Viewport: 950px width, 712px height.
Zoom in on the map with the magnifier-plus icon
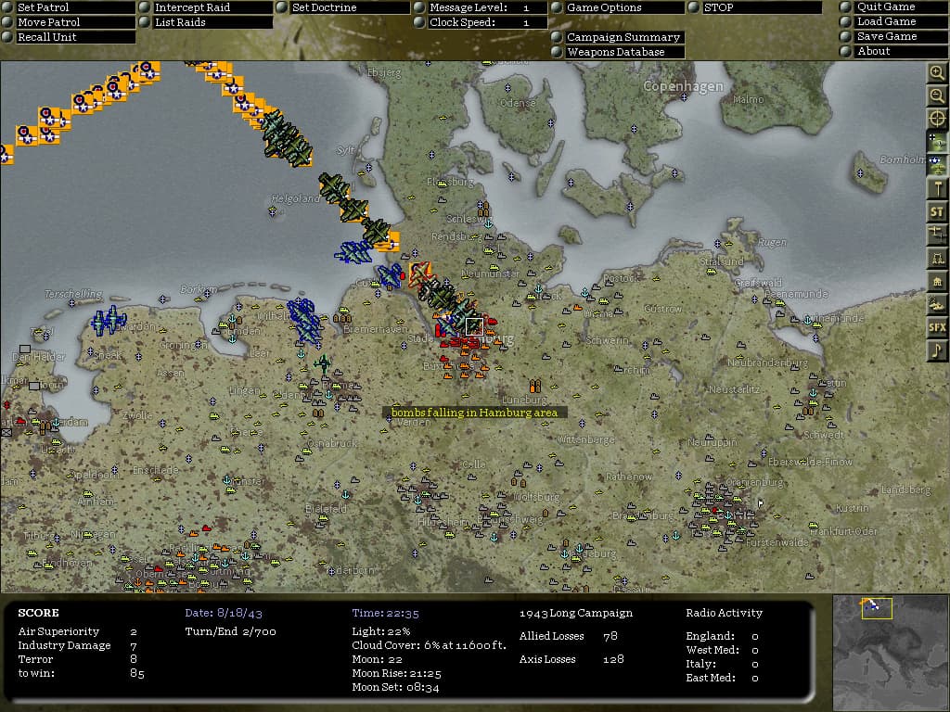click(x=937, y=73)
